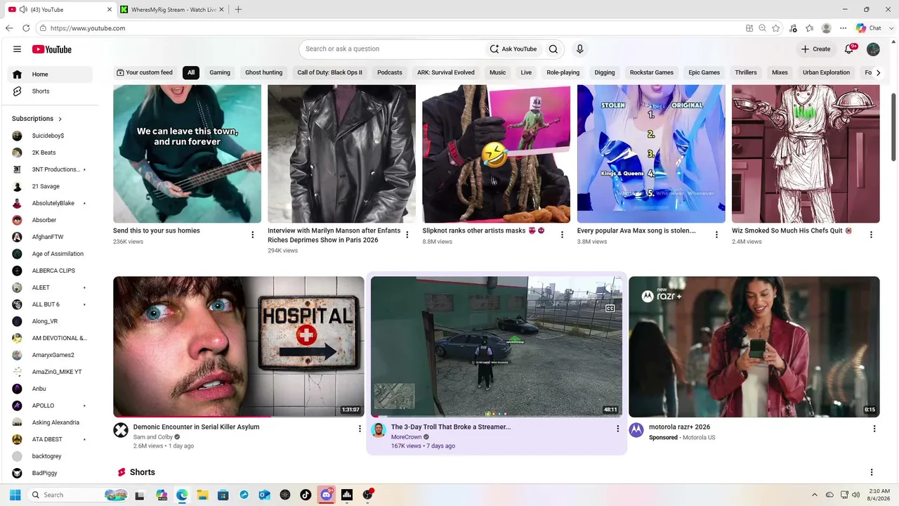This screenshot has width=899, height=506.
Task: Select the Podcasts filter chip
Action: pos(390,72)
